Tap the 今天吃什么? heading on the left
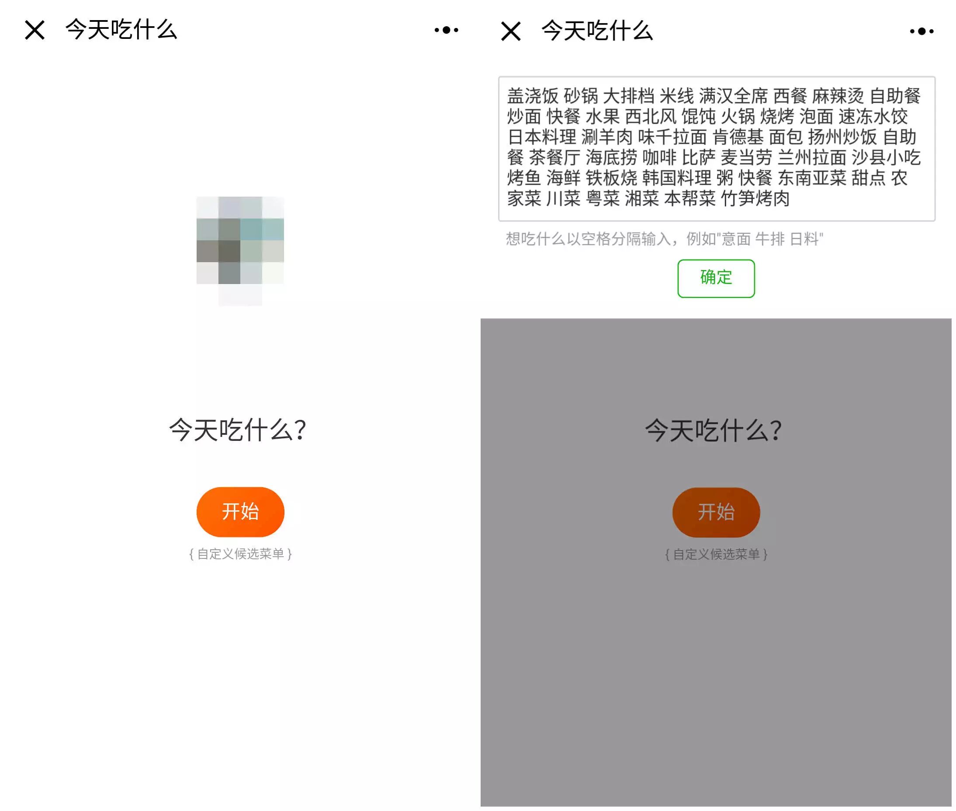This screenshot has width=956, height=811. [238, 430]
